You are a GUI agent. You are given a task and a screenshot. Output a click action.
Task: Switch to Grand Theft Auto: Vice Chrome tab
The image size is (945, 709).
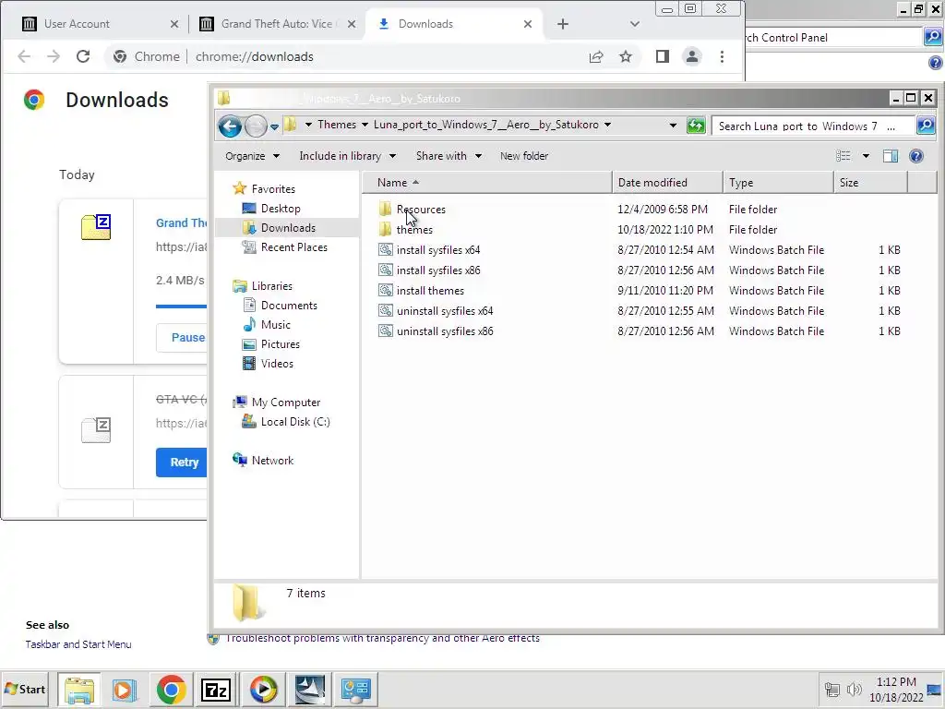pyautogui.click(x=276, y=24)
